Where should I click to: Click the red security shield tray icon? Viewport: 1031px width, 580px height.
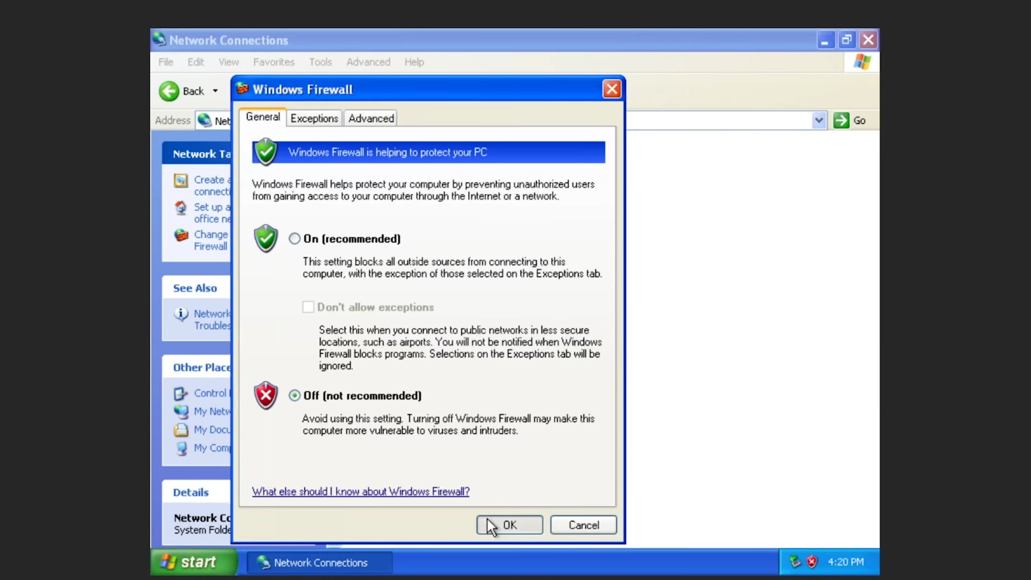tap(812, 562)
